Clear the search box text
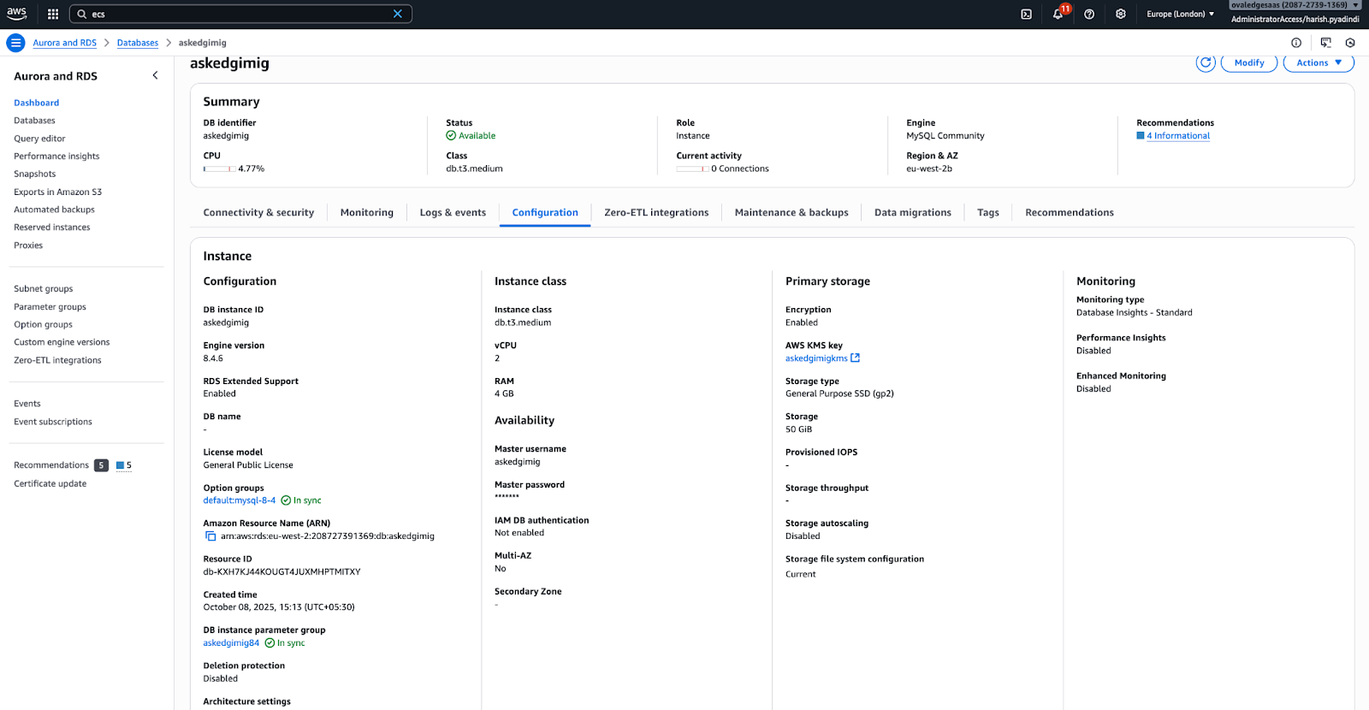This screenshot has height=710, width=1369. click(397, 14)
